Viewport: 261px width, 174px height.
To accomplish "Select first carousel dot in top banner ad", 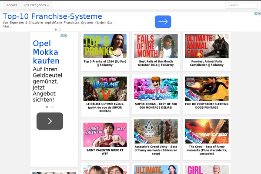I will coord(56,30).
